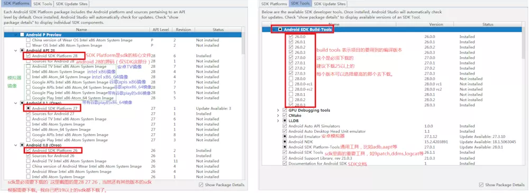Collapse the Android 8.1 (Oreo) group
Image resolution: width=529 pixels, height=193 pixels.
tap(16, 103)
